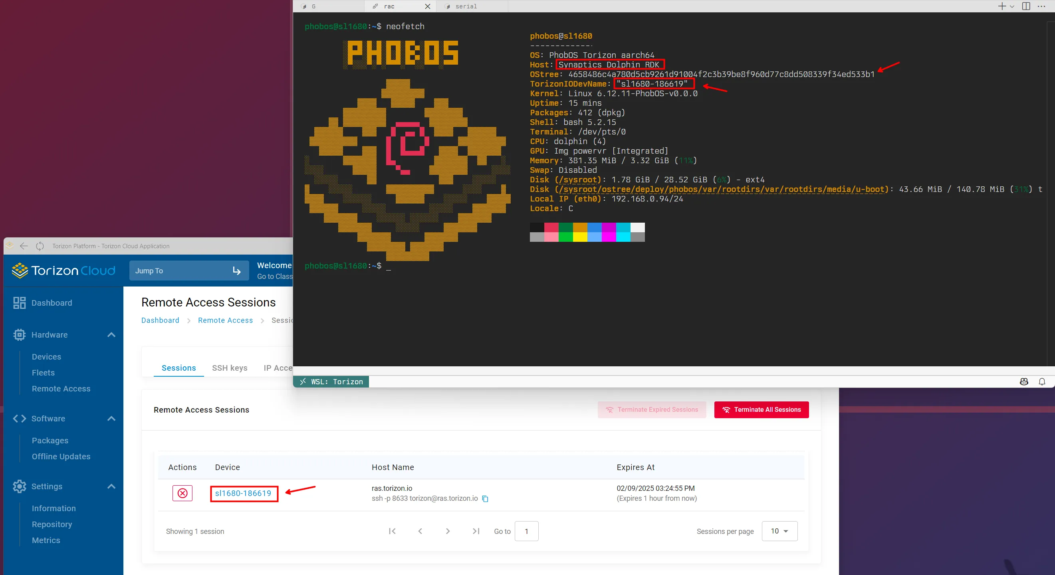1055x575 pixels.
Task: Click the OSTree hash in terminal
Action: pos(721,74)
